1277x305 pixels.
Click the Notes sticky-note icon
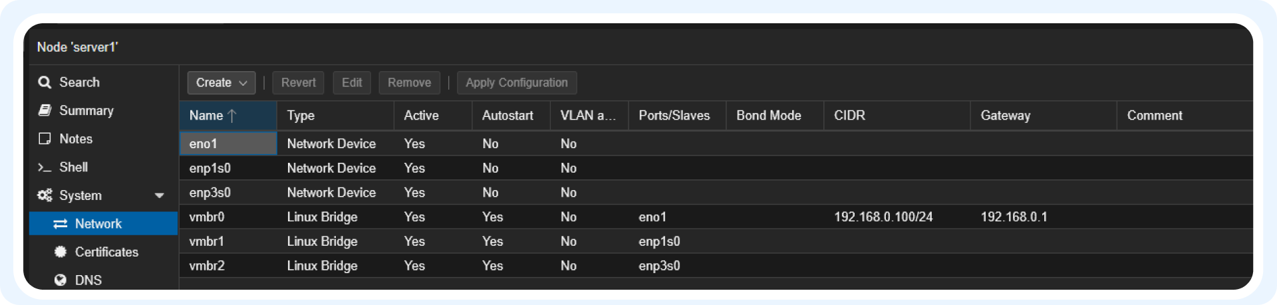45,139
